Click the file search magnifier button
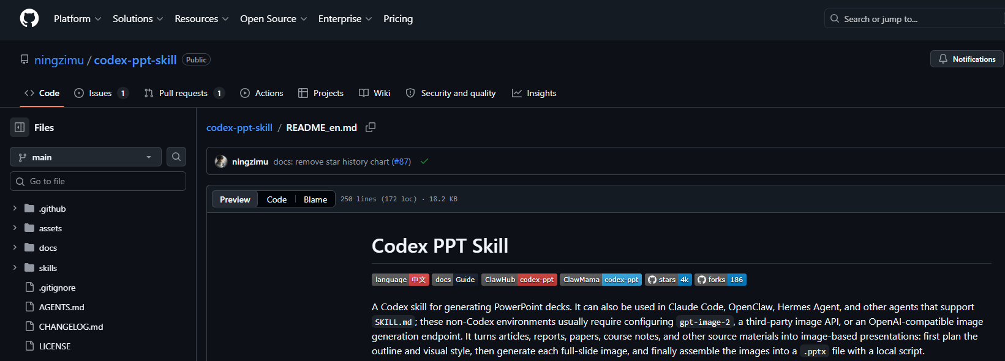 click(x=176, y=157)
